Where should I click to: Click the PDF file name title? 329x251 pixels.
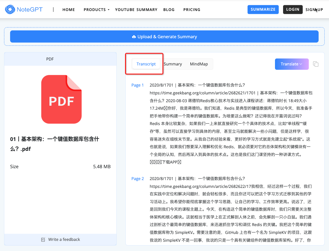pyautogui.click(x=55, y=144)
